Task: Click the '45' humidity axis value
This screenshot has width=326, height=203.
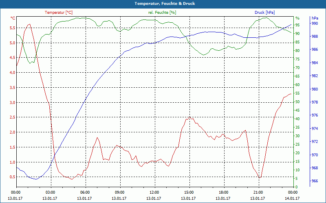Action: (297, 110)
